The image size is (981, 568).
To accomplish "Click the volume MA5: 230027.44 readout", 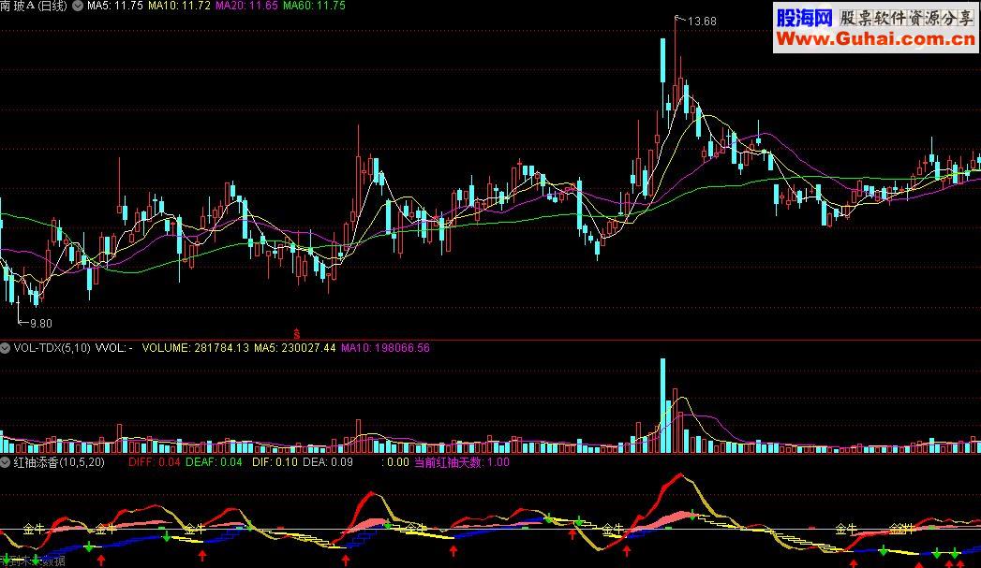I will tap(295, 348).
